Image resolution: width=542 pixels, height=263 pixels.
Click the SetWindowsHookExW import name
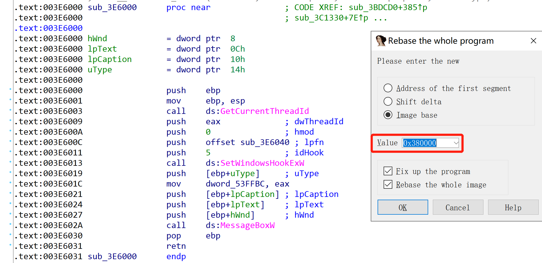pos(262,163)
